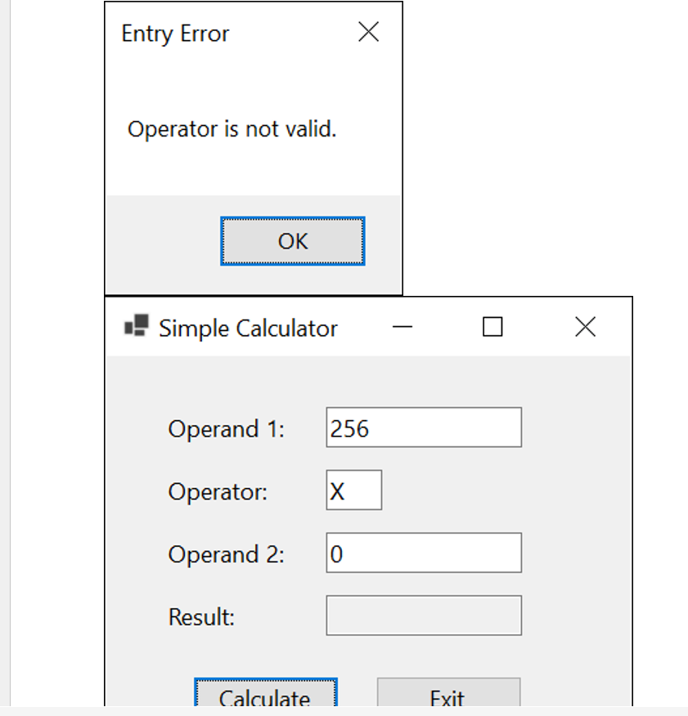Select the 0 in Operand 2

(x=335, y=552)
